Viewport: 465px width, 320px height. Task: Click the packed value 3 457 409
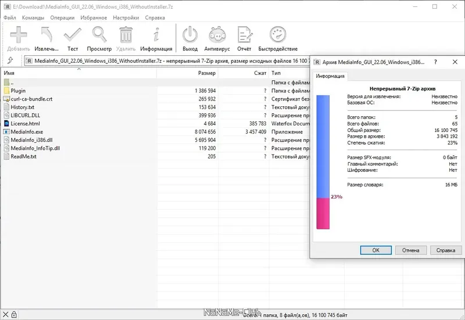(256, 132)
